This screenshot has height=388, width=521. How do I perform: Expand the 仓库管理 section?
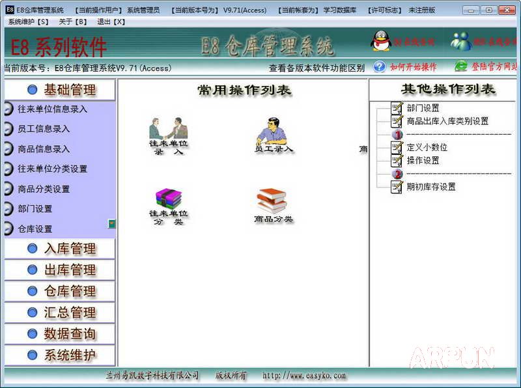click(60, 291)
